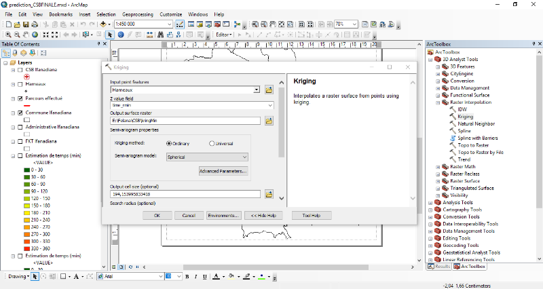
Task: Open the Z value field dropdown
Action: 269,105
